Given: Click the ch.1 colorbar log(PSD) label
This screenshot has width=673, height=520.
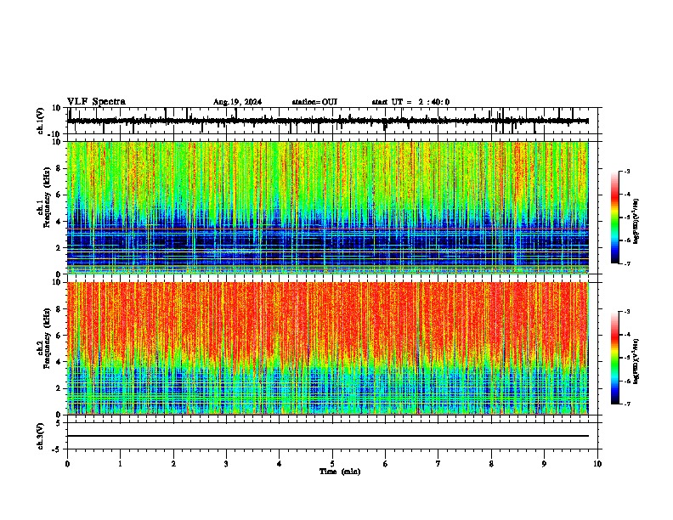Looking at the screenshot, I should pos(636,221).
